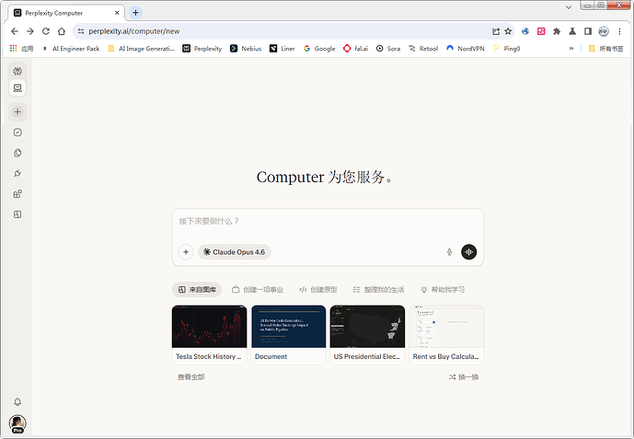This screenshot has height=439, width=634.
Task: Select the 帮助我学习 tab
Action: coord(443,289)
